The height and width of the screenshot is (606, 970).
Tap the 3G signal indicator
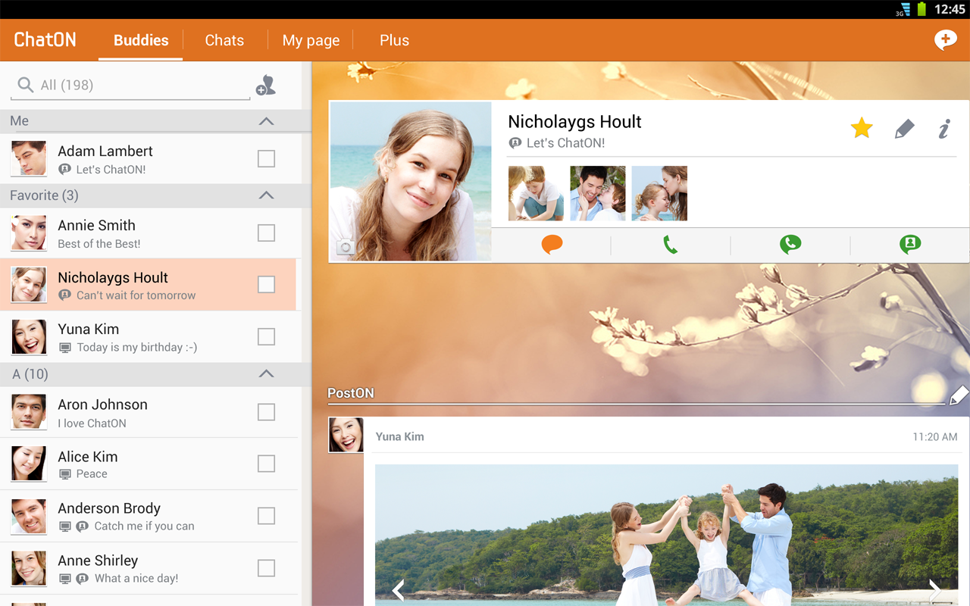[x=903, y=10]
